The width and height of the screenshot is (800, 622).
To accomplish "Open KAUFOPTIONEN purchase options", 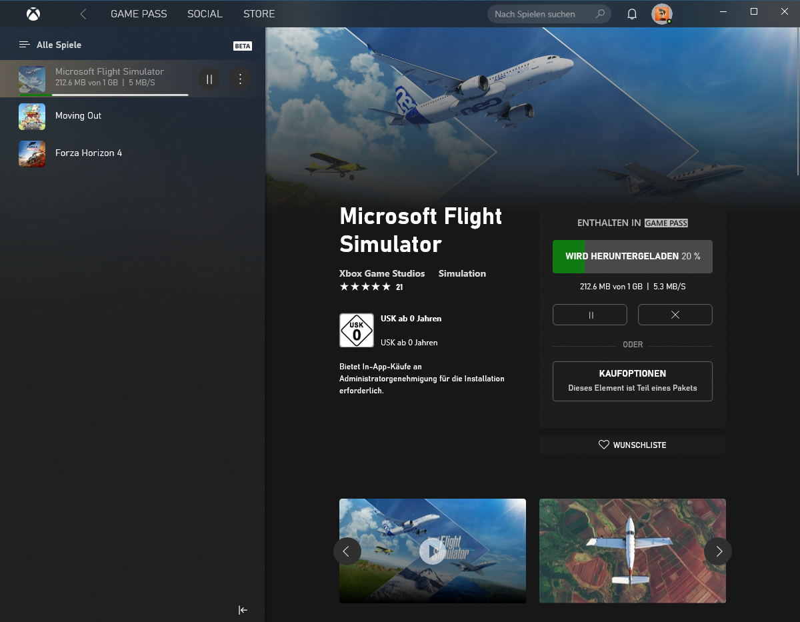I will [633, 381].
